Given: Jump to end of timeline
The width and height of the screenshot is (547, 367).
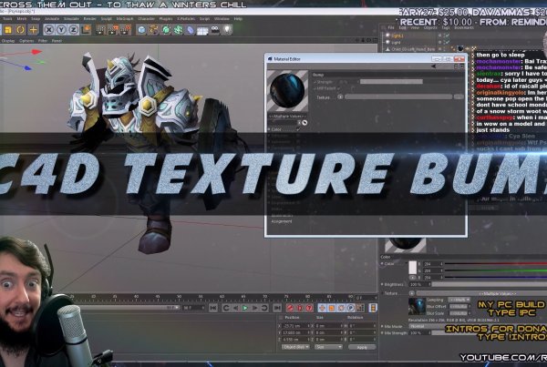Looking at the screenshot, I should click(x=277, y=308).
